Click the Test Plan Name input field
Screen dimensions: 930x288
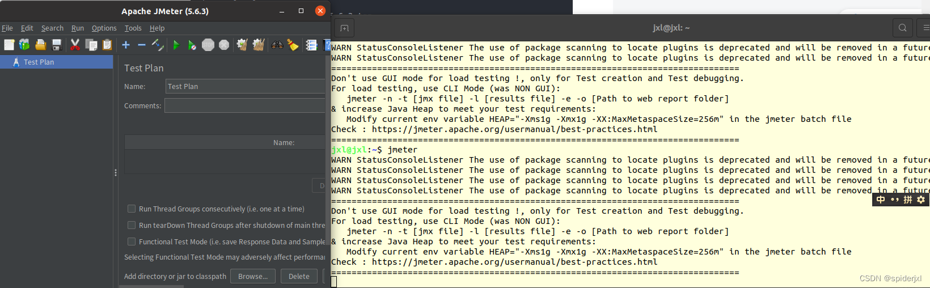coord(245,86)
